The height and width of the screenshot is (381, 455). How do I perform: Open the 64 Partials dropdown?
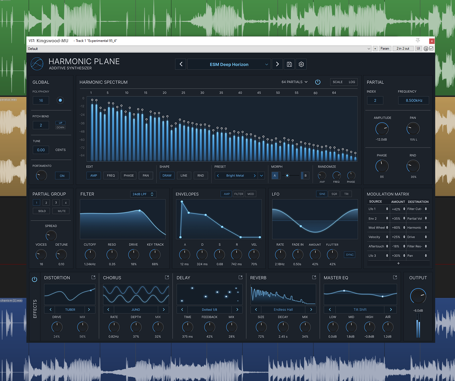(x=295, y=82)
